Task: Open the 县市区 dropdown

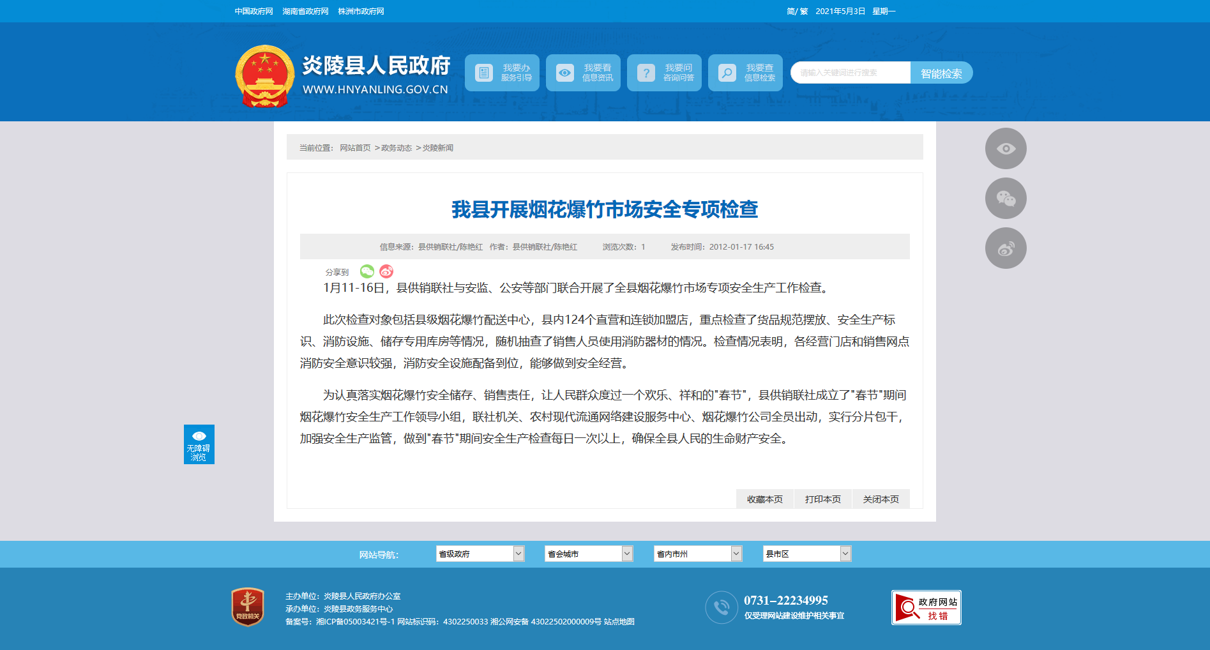Action: pos(807,554)
